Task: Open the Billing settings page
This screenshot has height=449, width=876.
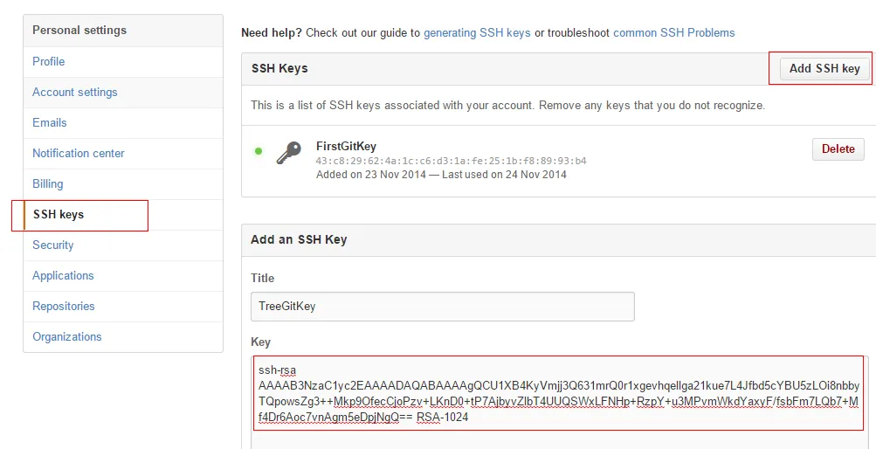Action: pyautogui.click(x=48, y=183)
